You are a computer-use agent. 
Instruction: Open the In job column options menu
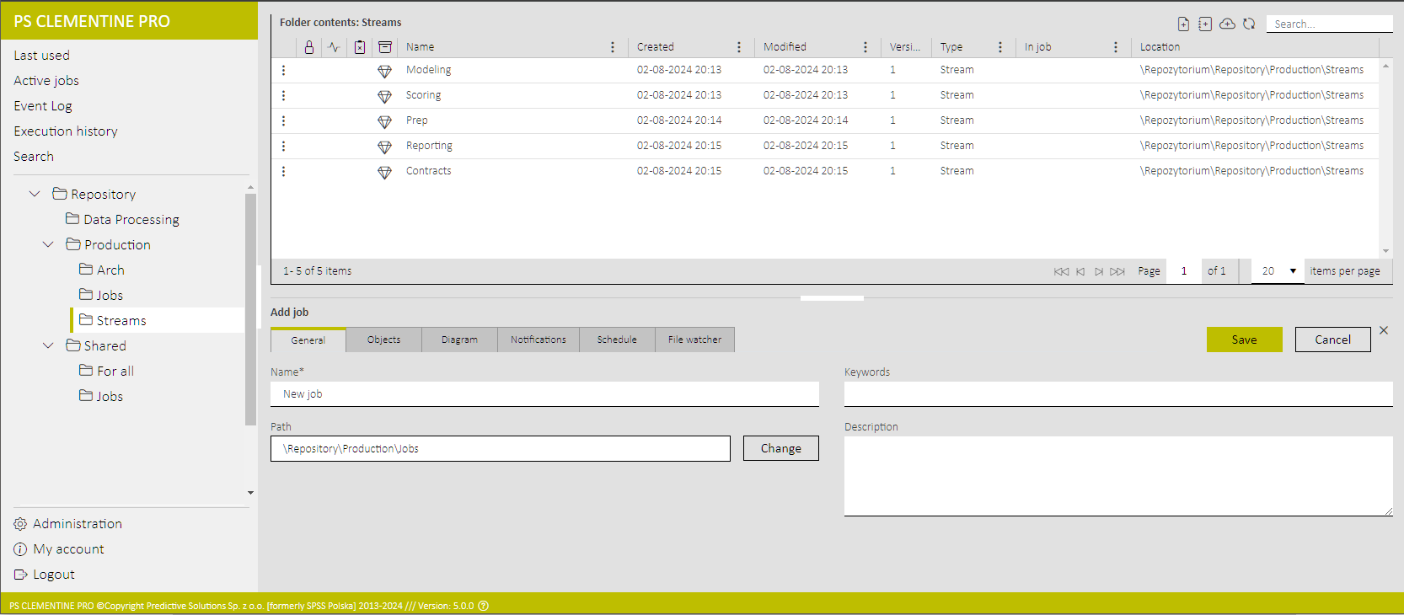point(1116,47)
